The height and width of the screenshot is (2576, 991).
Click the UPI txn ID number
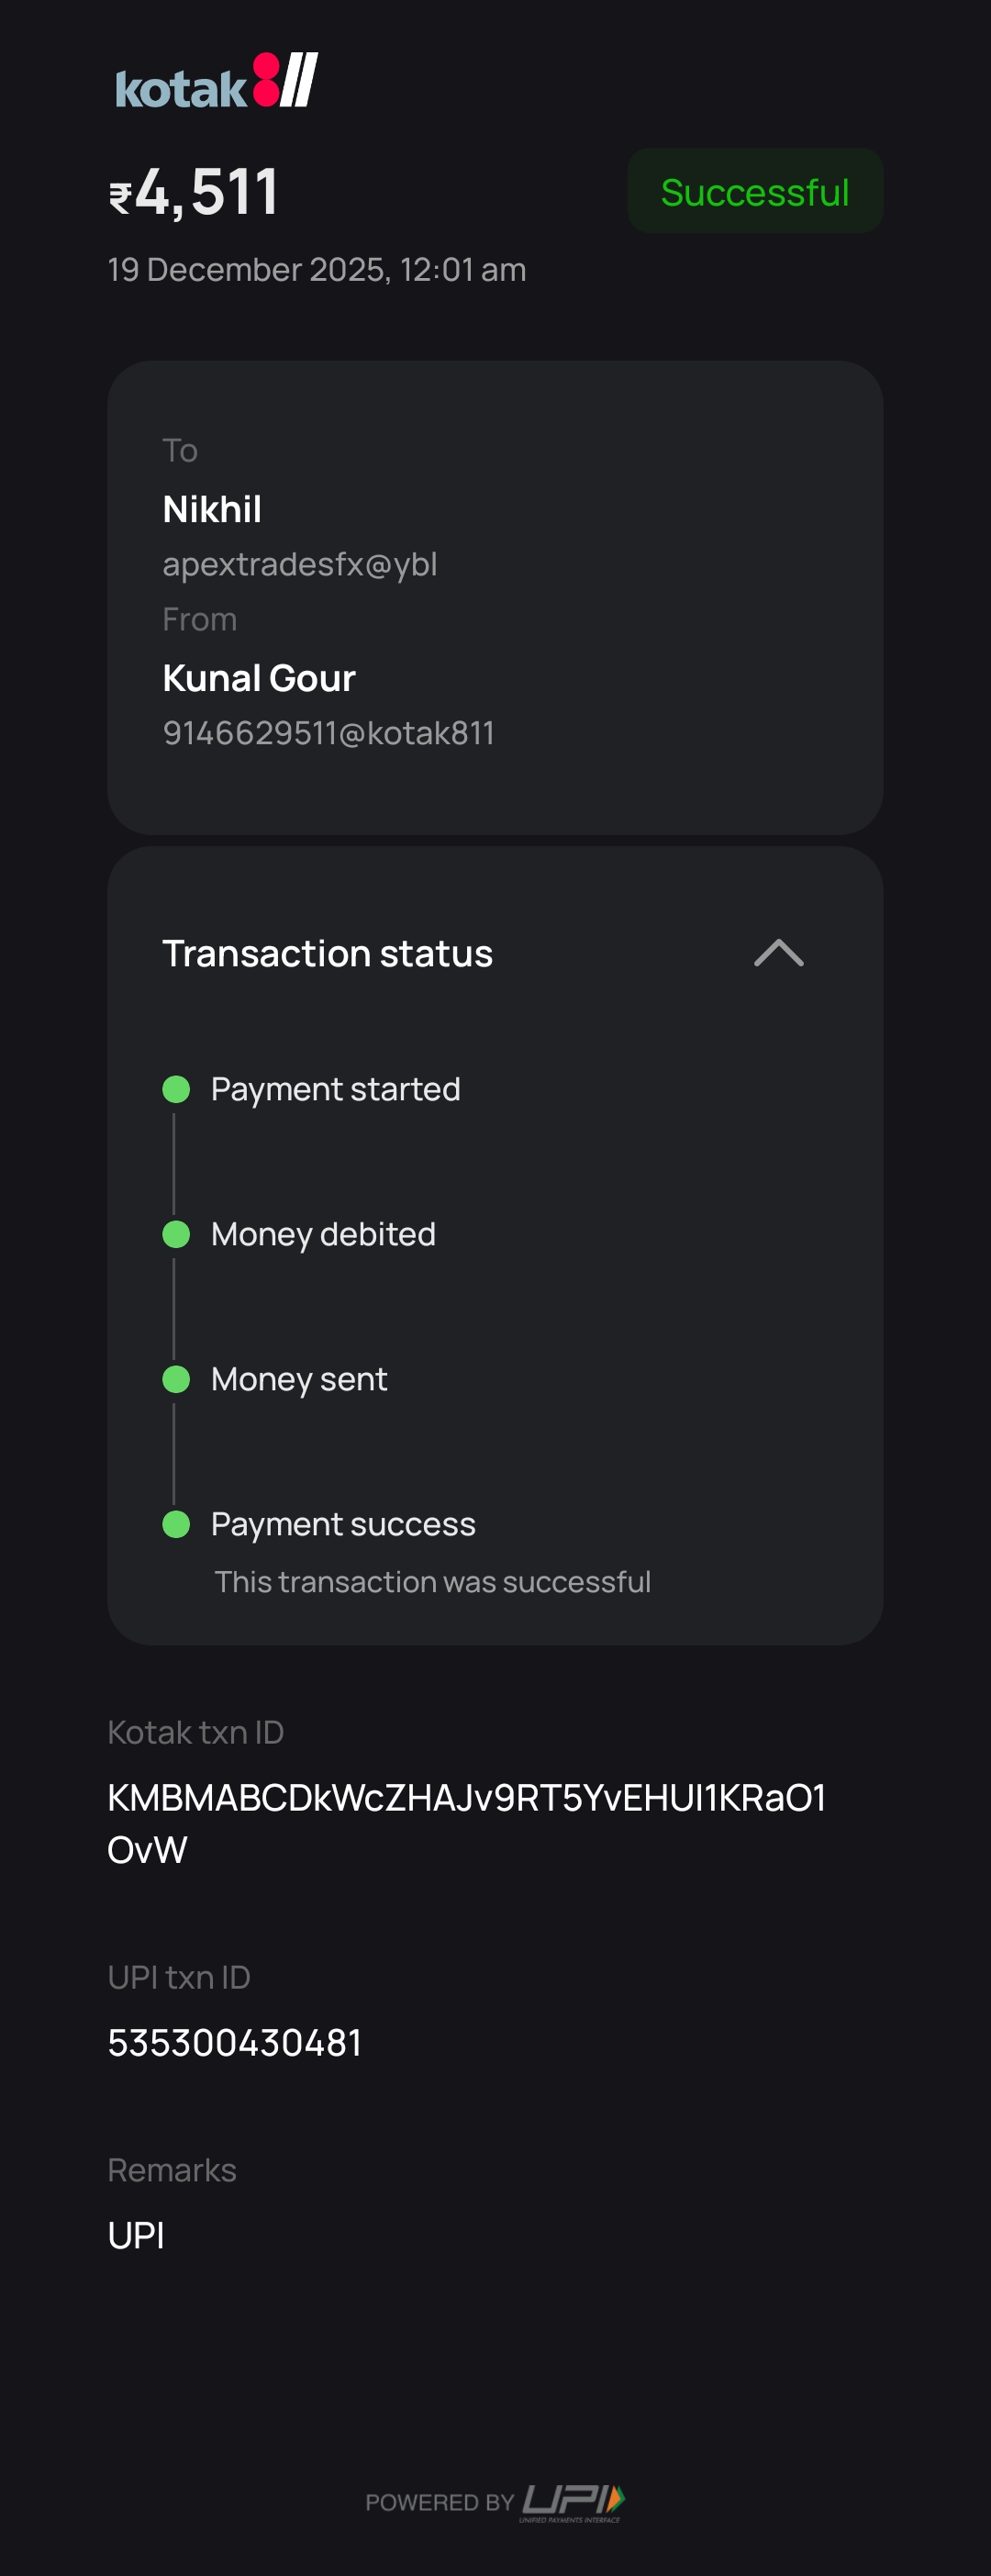(234, 2042)
